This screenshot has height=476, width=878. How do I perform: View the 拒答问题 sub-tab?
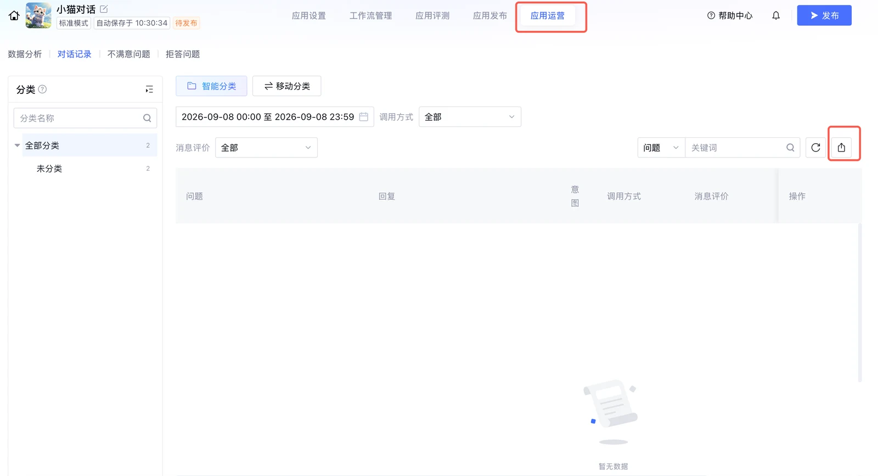183,54
